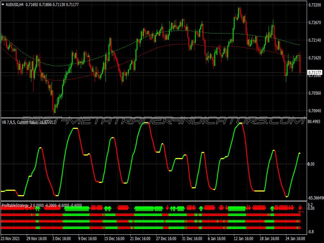The image size is (324, 243).
Task: Click the 23 Nov 2021 date label
Action: 10,238
